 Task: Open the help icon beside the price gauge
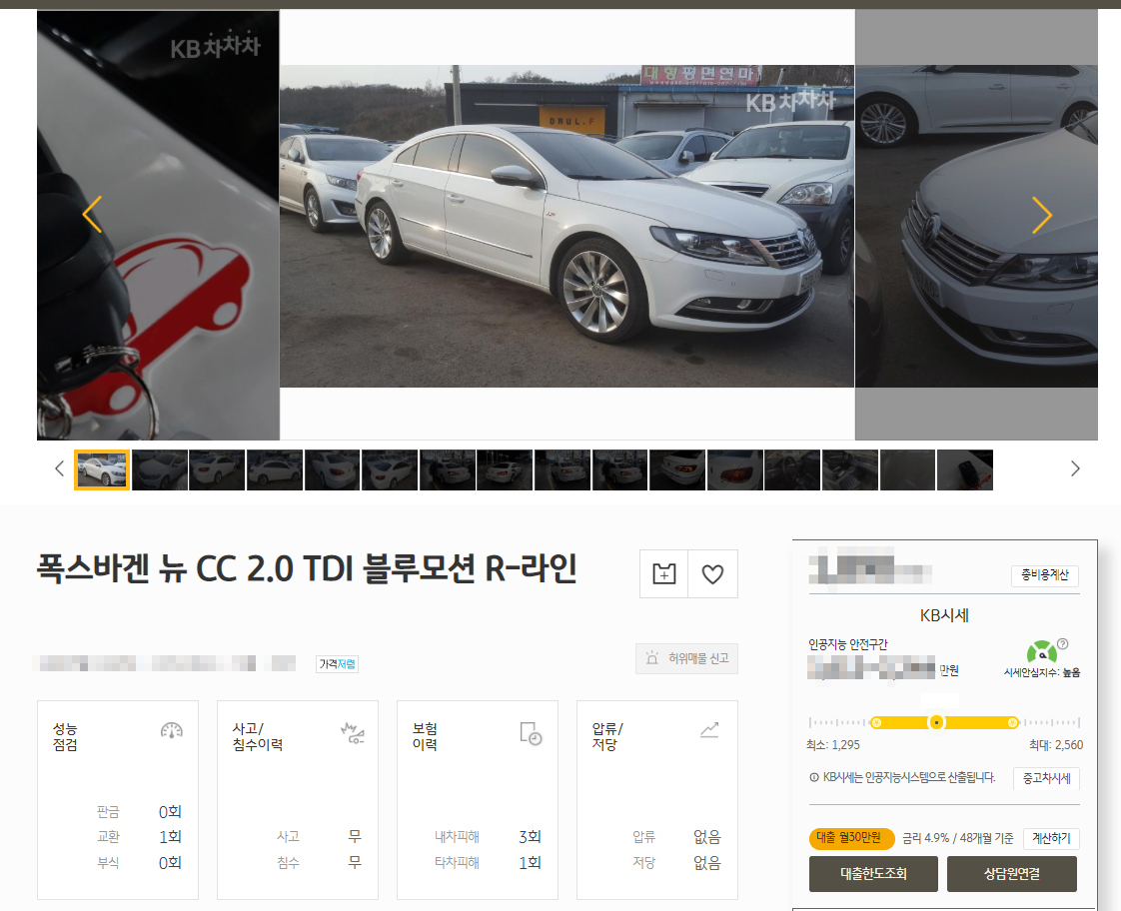click(x=1063, y=643)
